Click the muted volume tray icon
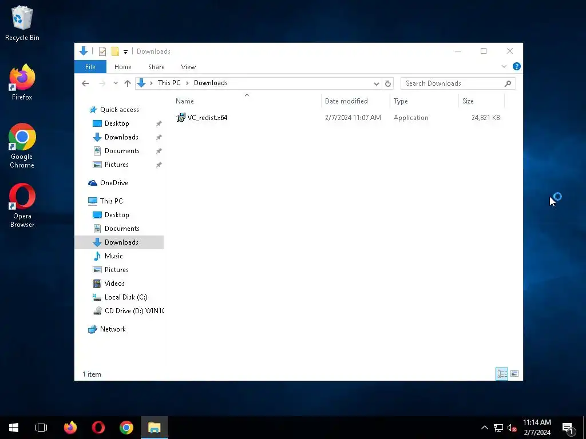Image resolution: width=586 pixels, height=439 pixels. point(512,428)
